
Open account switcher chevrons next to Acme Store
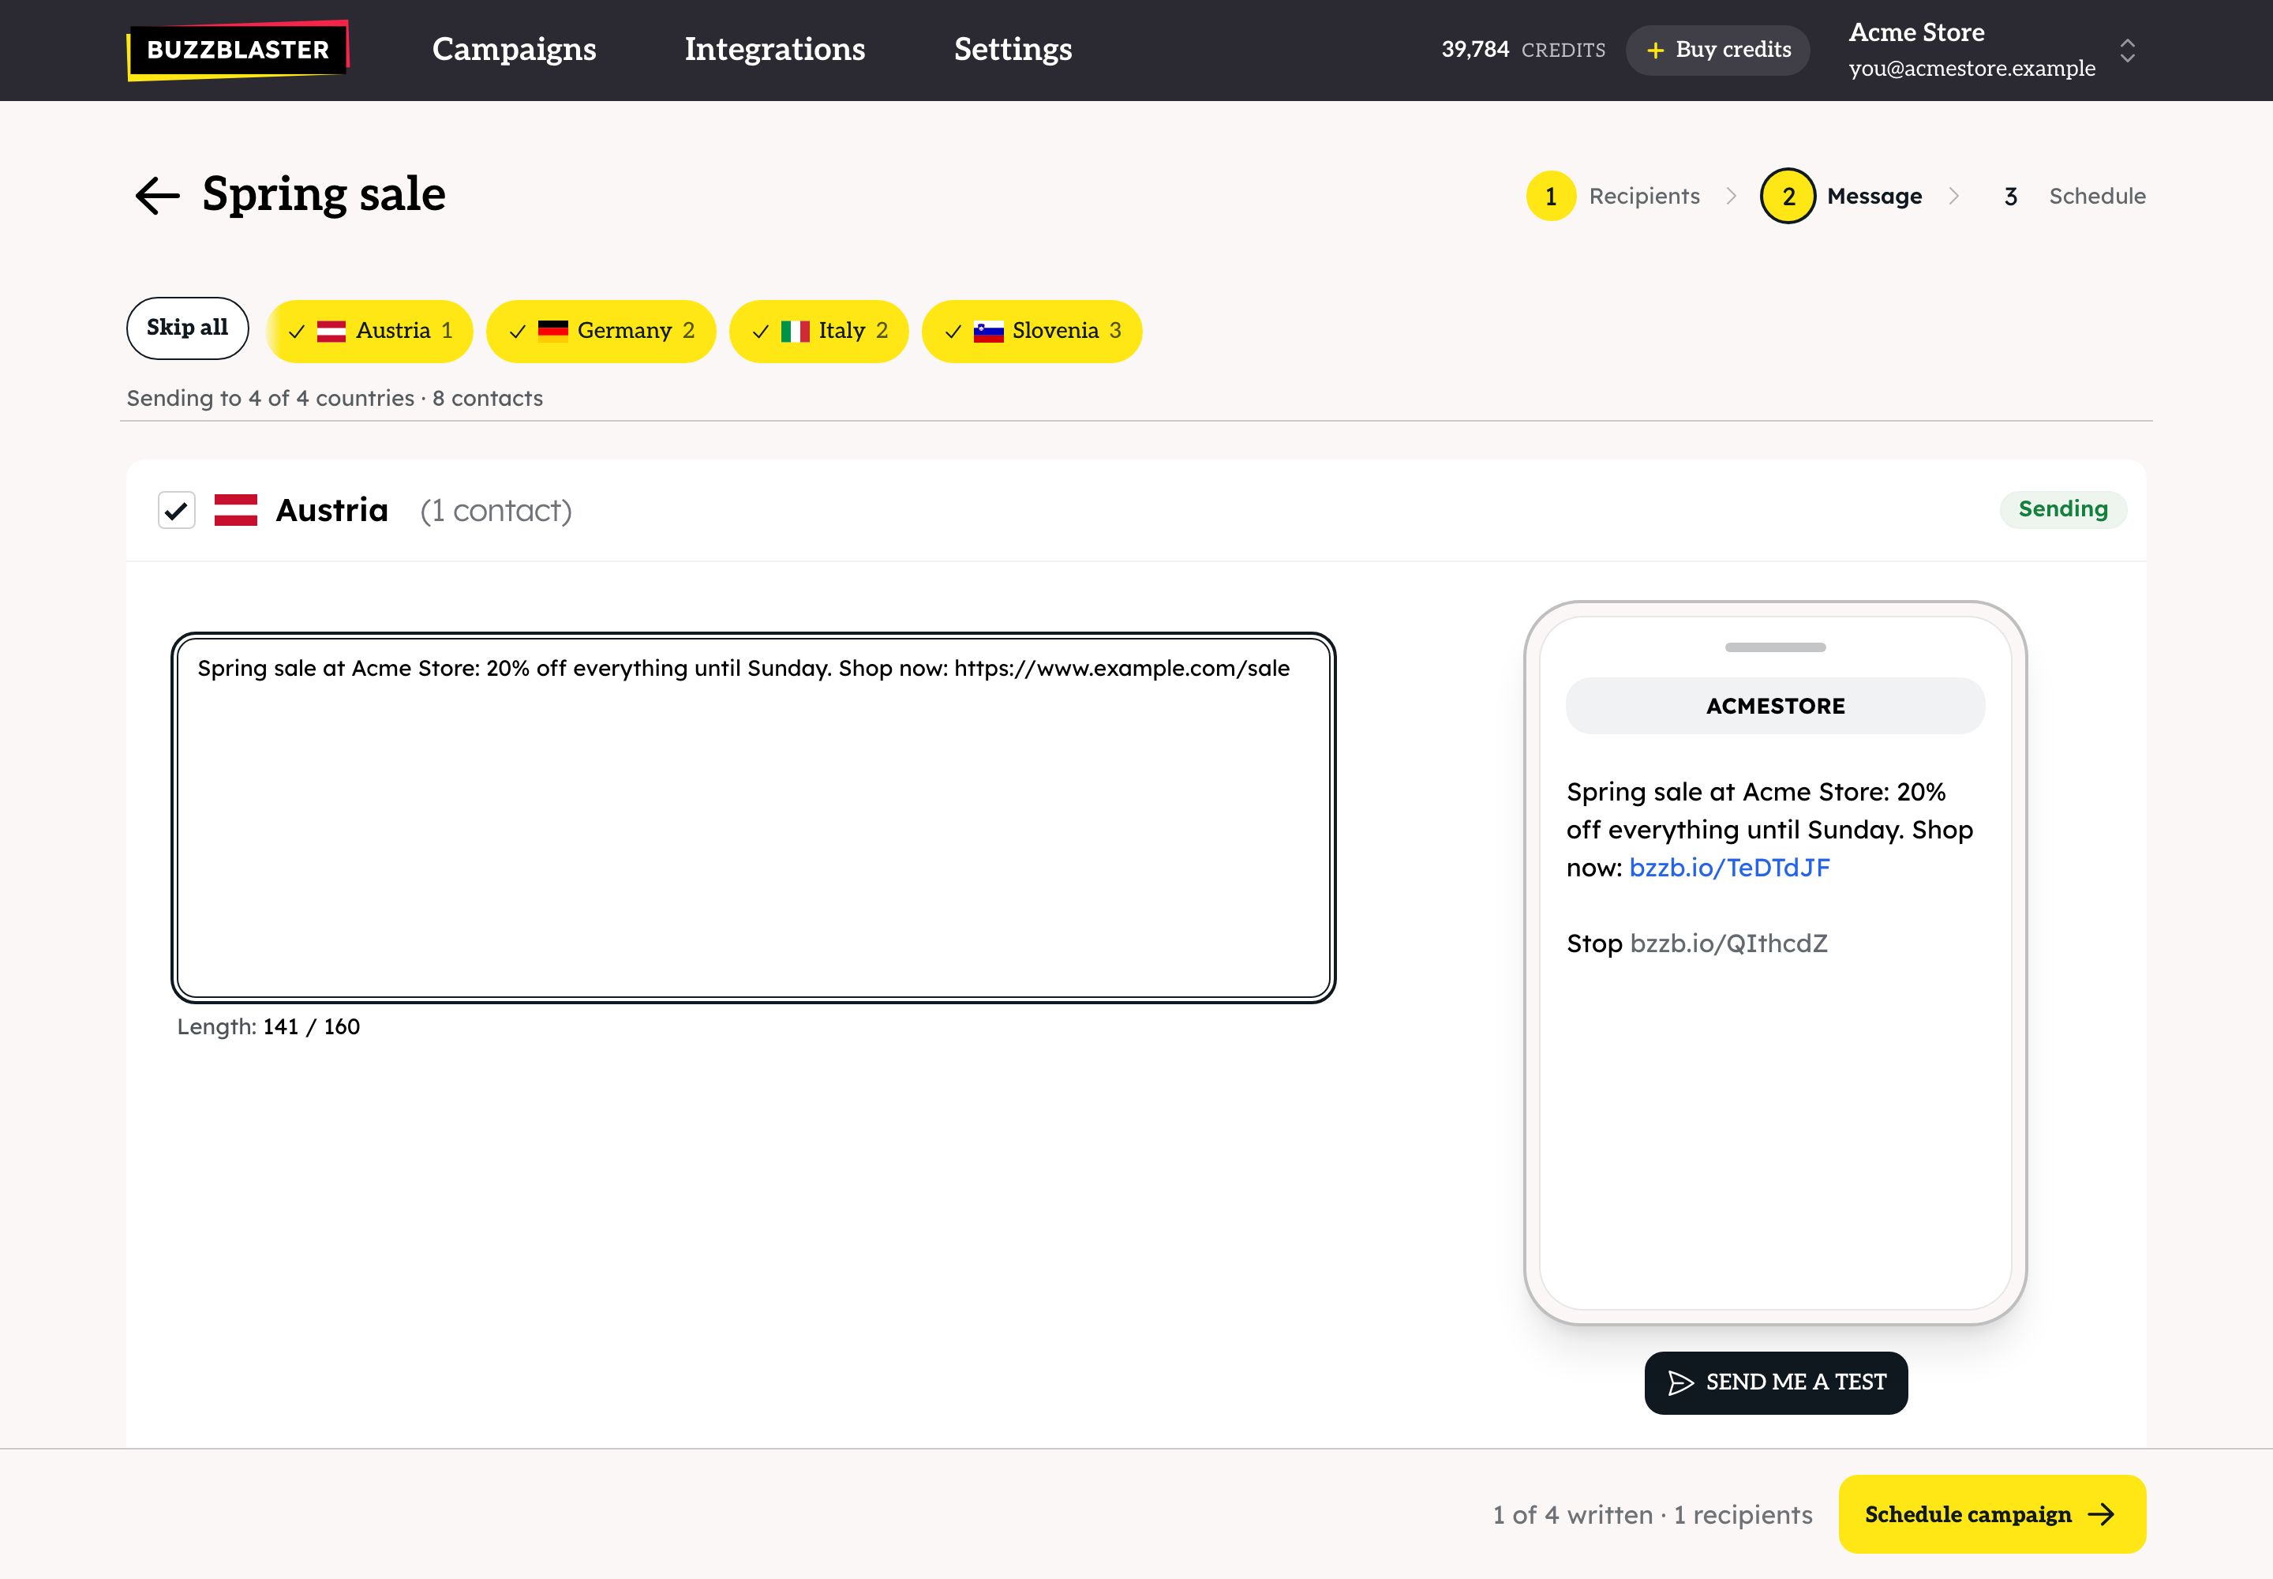[x=2128, y=51]
